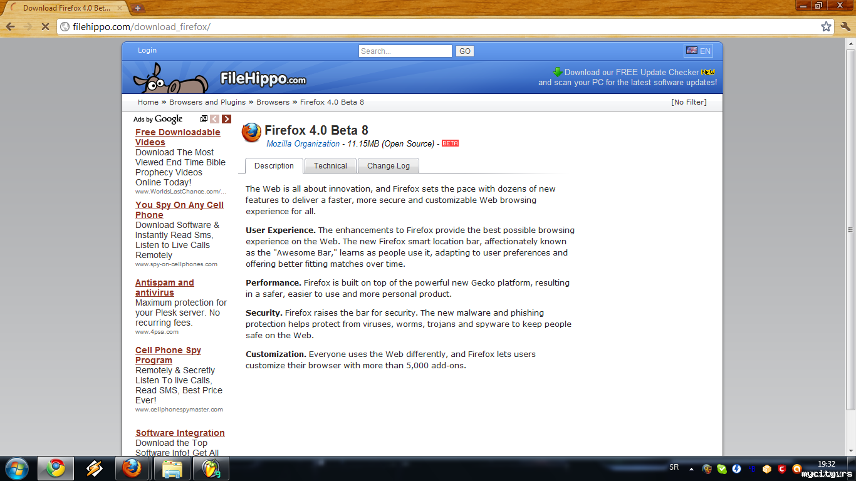Image resolution: width=856 pixels, height=481 pixels.
Task: Click the green download arrow for Update Checker
Action: click(557, 72)
